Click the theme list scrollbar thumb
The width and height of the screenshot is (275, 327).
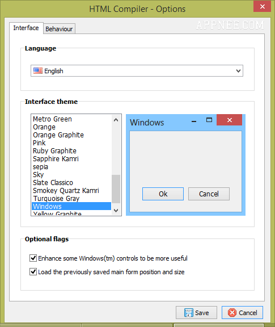tap(116, 189)
